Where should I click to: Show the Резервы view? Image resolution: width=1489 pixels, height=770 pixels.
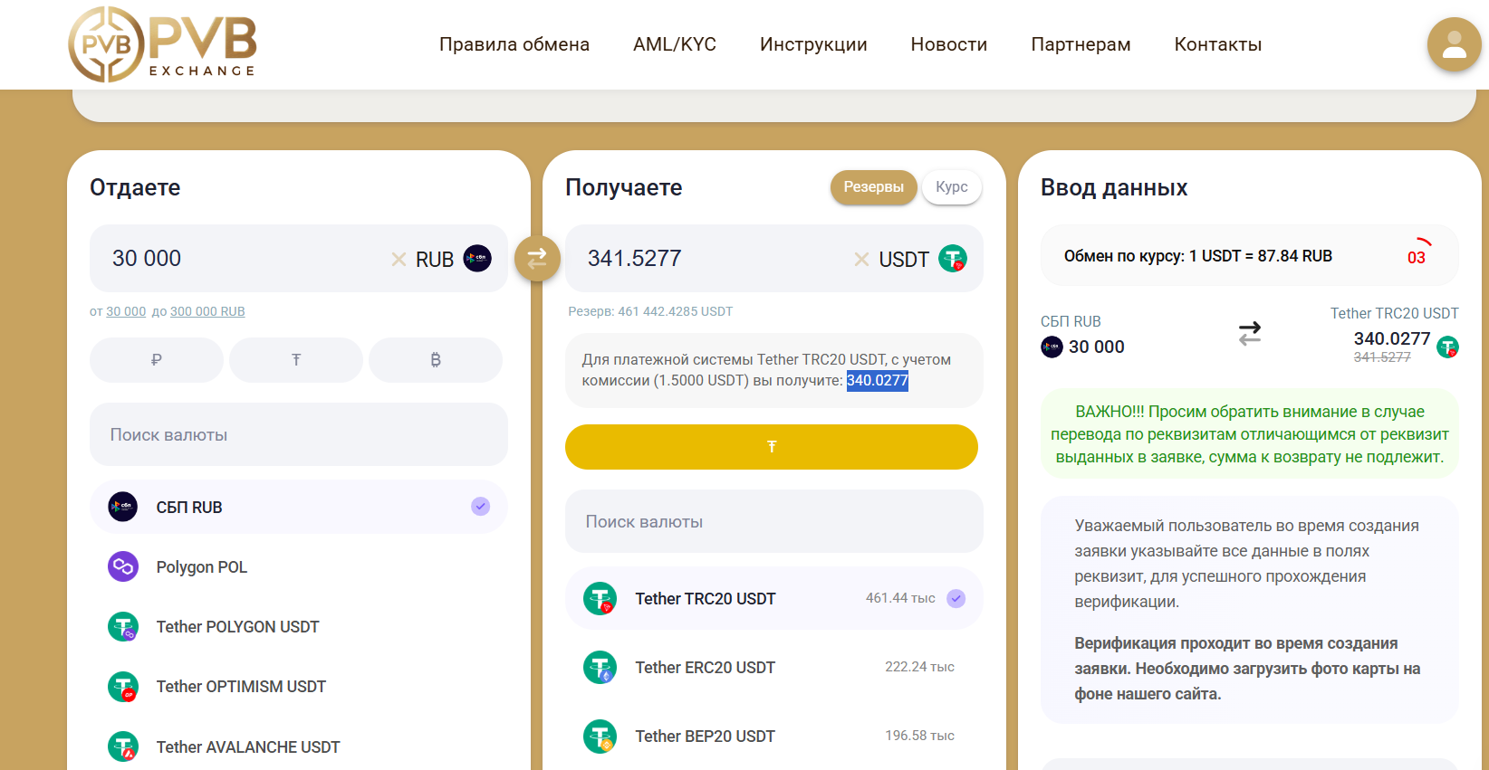874,187
